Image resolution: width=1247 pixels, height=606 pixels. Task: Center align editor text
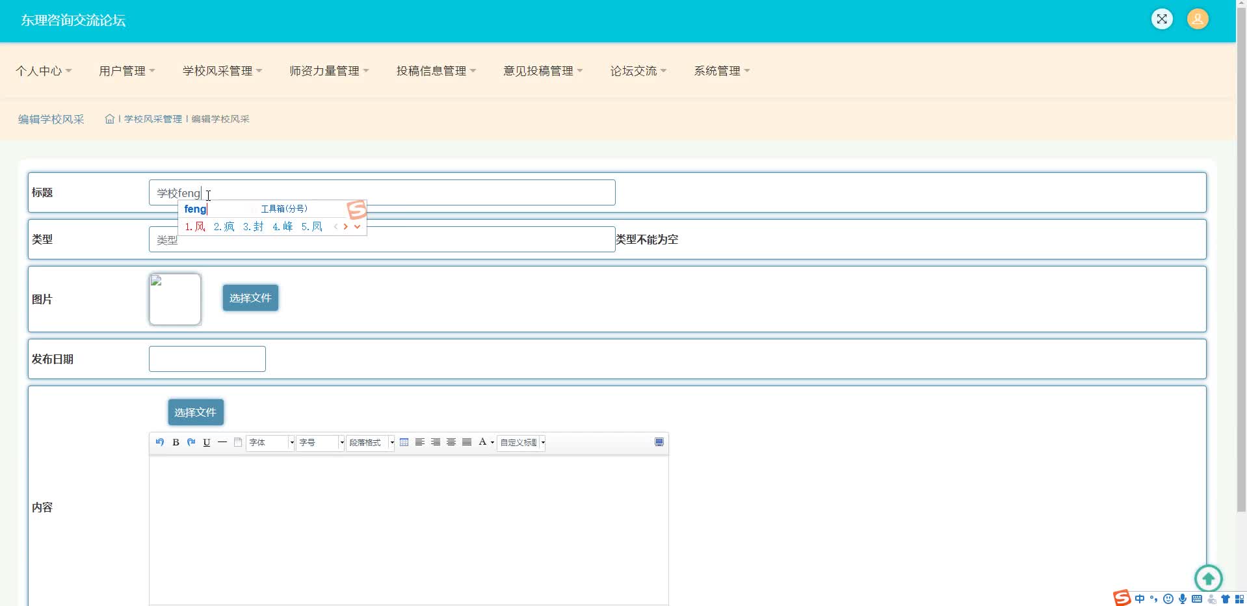click(x=451, y=442)
